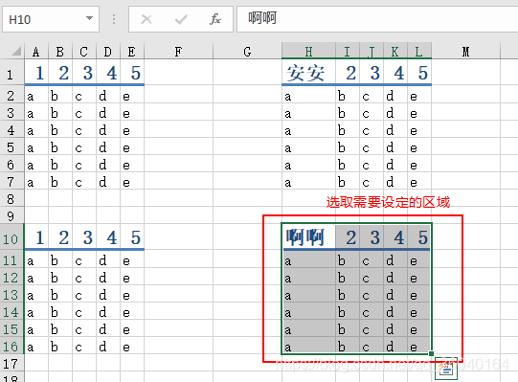Viewport: 518px width, 382px height.
Task: Click cell H10 containing 啊啊
Action: click(x=308, y=236)
